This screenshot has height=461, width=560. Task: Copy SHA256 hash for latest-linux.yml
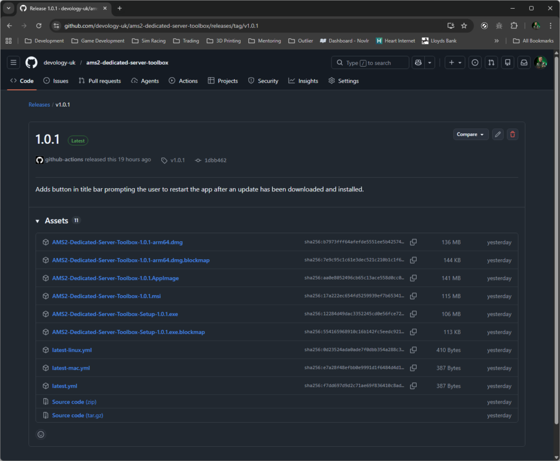(413, 350)
